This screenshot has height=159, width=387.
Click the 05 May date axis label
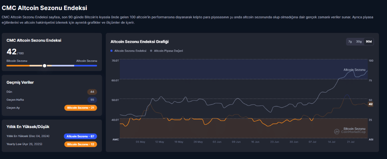point(141,142)
